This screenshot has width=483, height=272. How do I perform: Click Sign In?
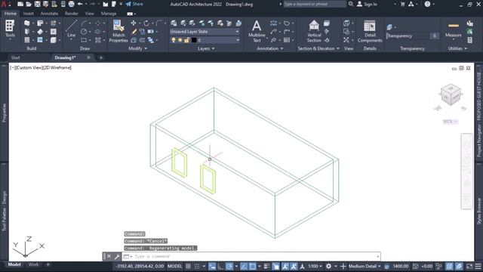coord(367,4)
